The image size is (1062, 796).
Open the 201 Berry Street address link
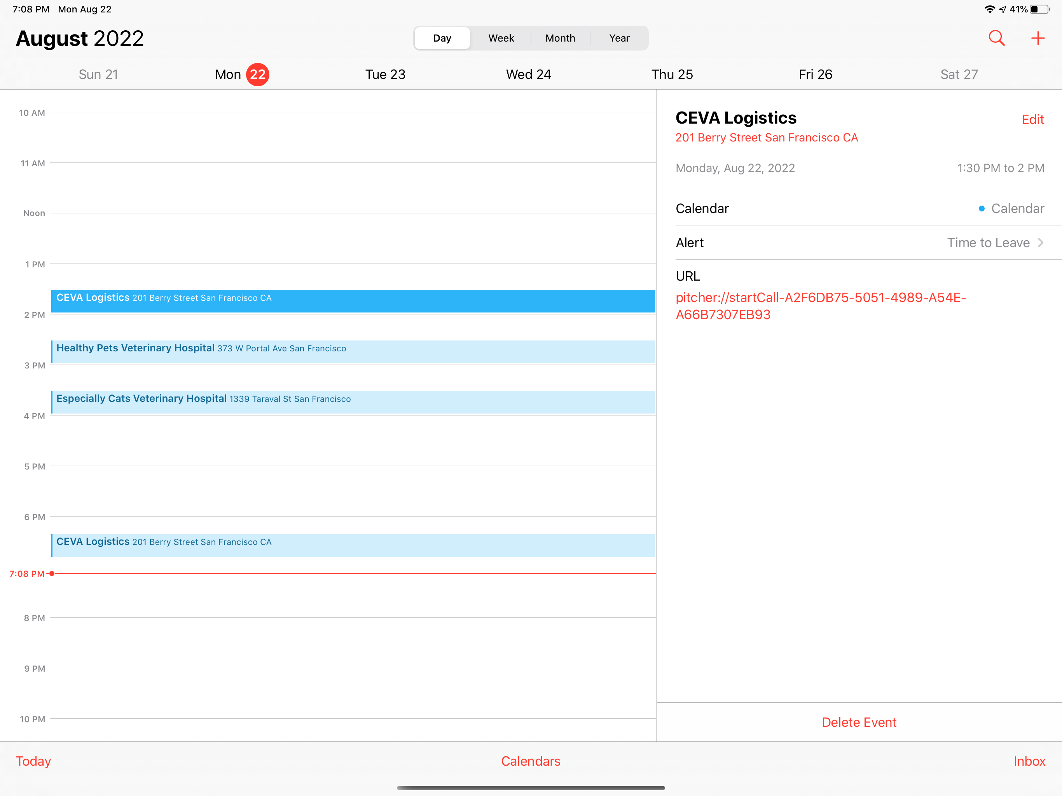(x=766, y=138)
